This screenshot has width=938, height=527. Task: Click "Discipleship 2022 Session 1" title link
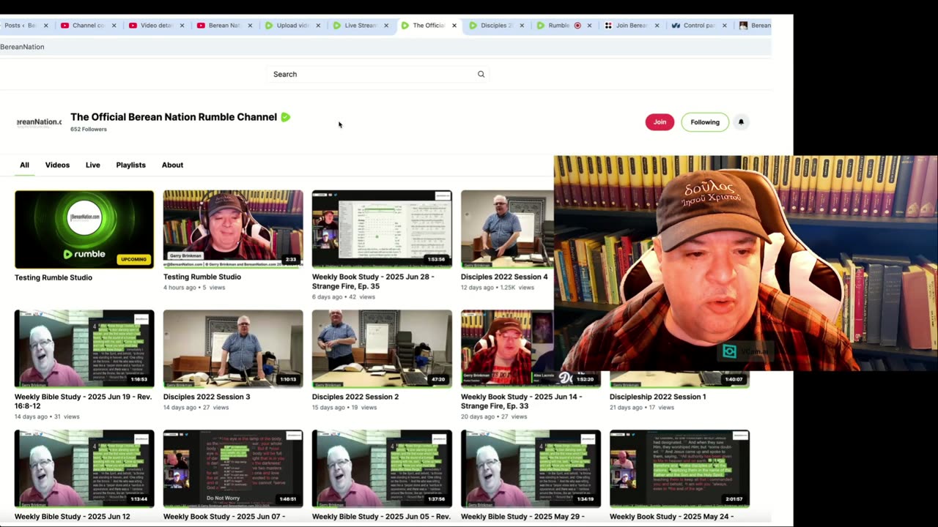[658, 397]
